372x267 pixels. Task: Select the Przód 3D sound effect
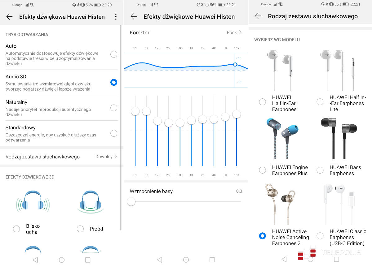(80, 229)
